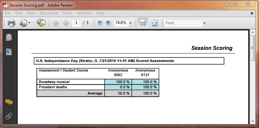Image resolution: width=259 pixels, height=128 pixels.
Task: Open the Attachments paperclip panel
Action: [9, 116]
